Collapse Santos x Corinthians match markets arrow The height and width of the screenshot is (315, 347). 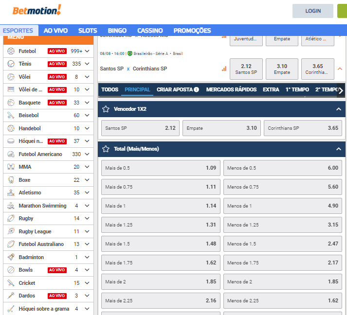[340, 69]
